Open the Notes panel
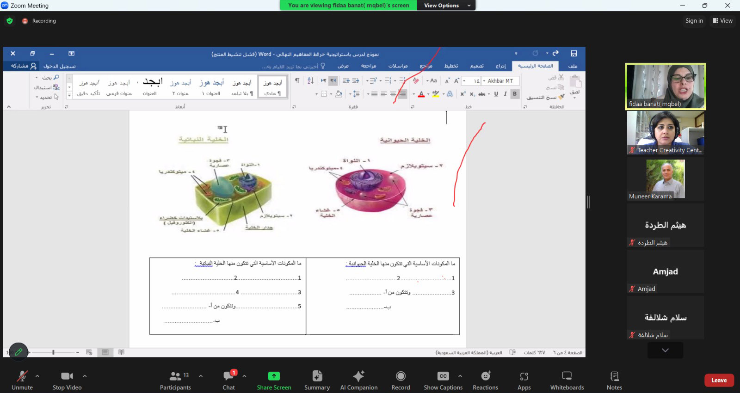 tap(614, 380)
